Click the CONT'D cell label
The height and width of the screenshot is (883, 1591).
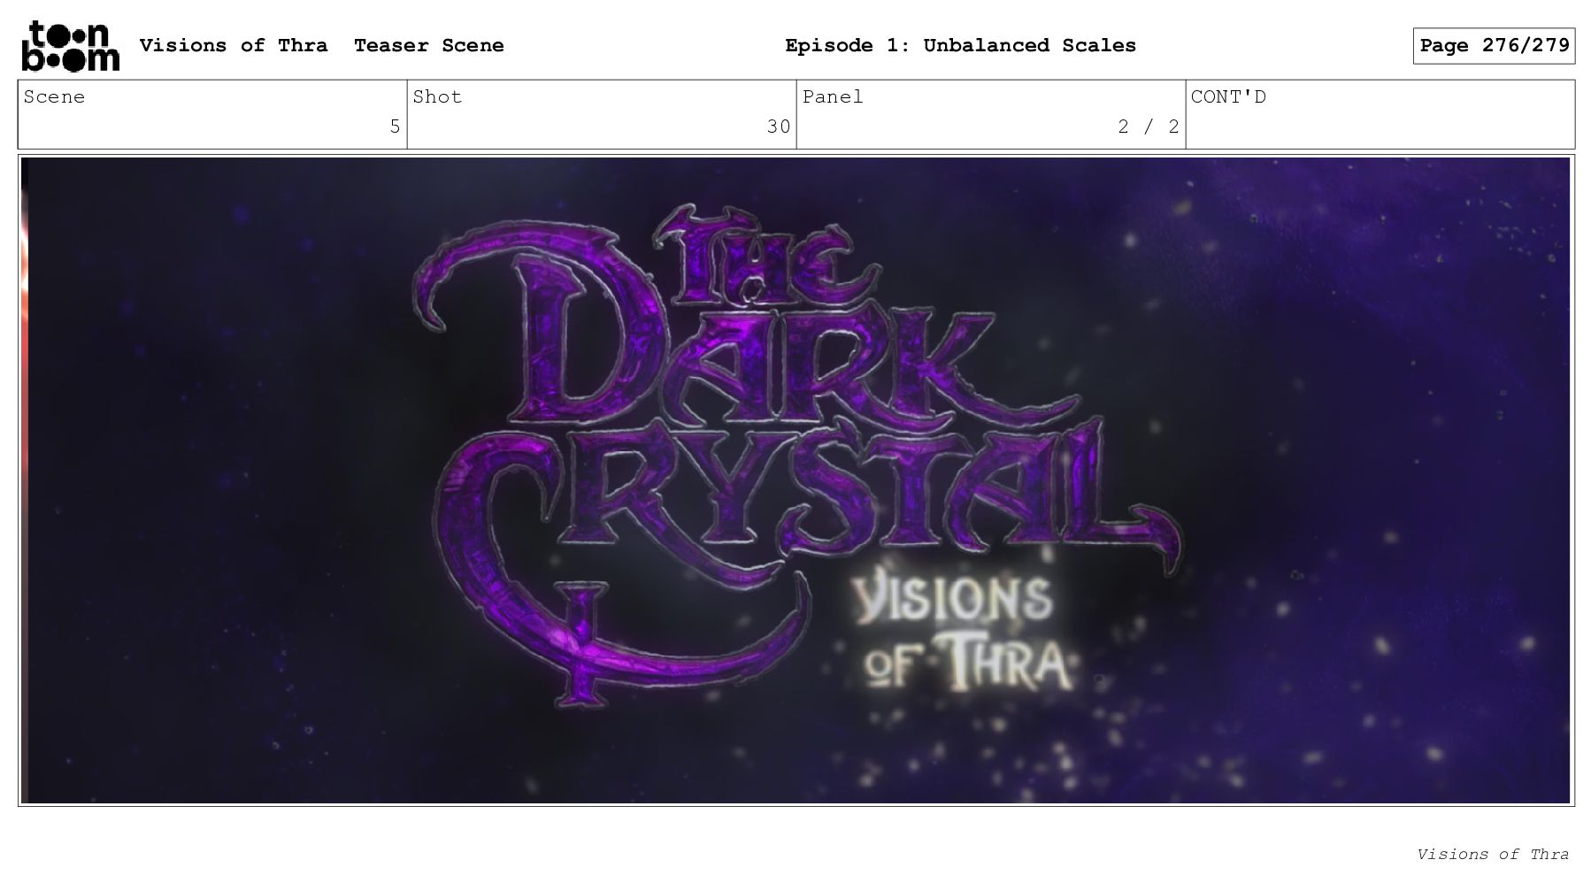[1228, 96]
